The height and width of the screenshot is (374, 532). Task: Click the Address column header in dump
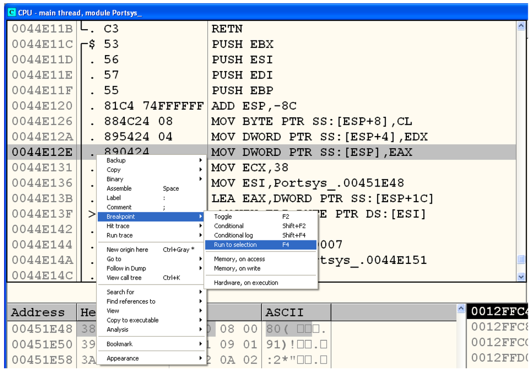tap(38, 313)
